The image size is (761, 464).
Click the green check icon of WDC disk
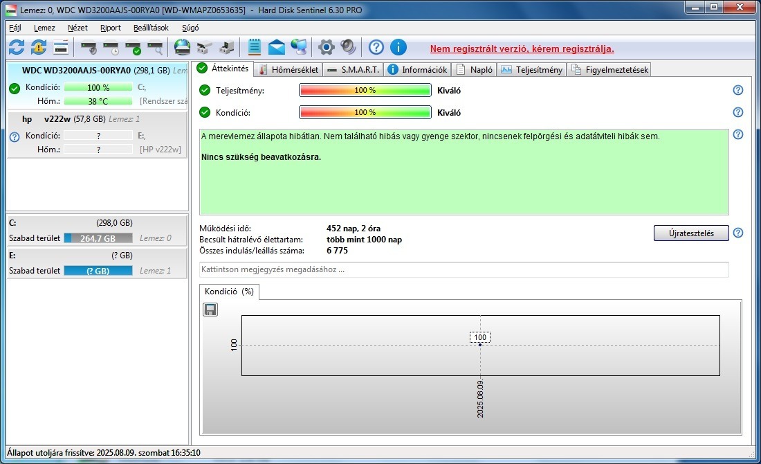tap(15, 88)
